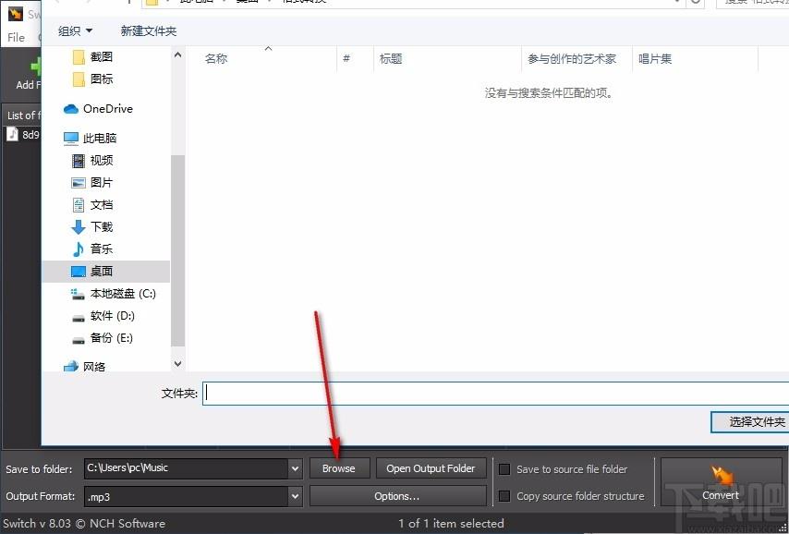Enable Copy source folder structure
The width and height of the screenshot is (789, 534).
(504, 496)
